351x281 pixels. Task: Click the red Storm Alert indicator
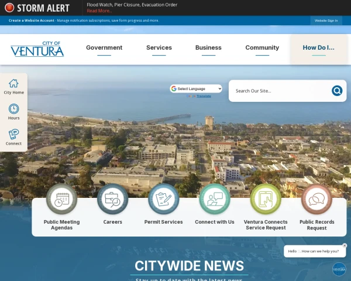(x=9, y=8)
